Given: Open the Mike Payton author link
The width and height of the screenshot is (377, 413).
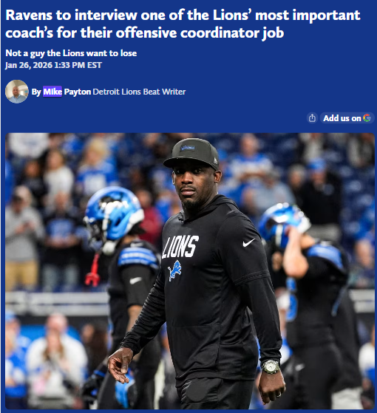Looking at the screenshot, I should (67, 92).
